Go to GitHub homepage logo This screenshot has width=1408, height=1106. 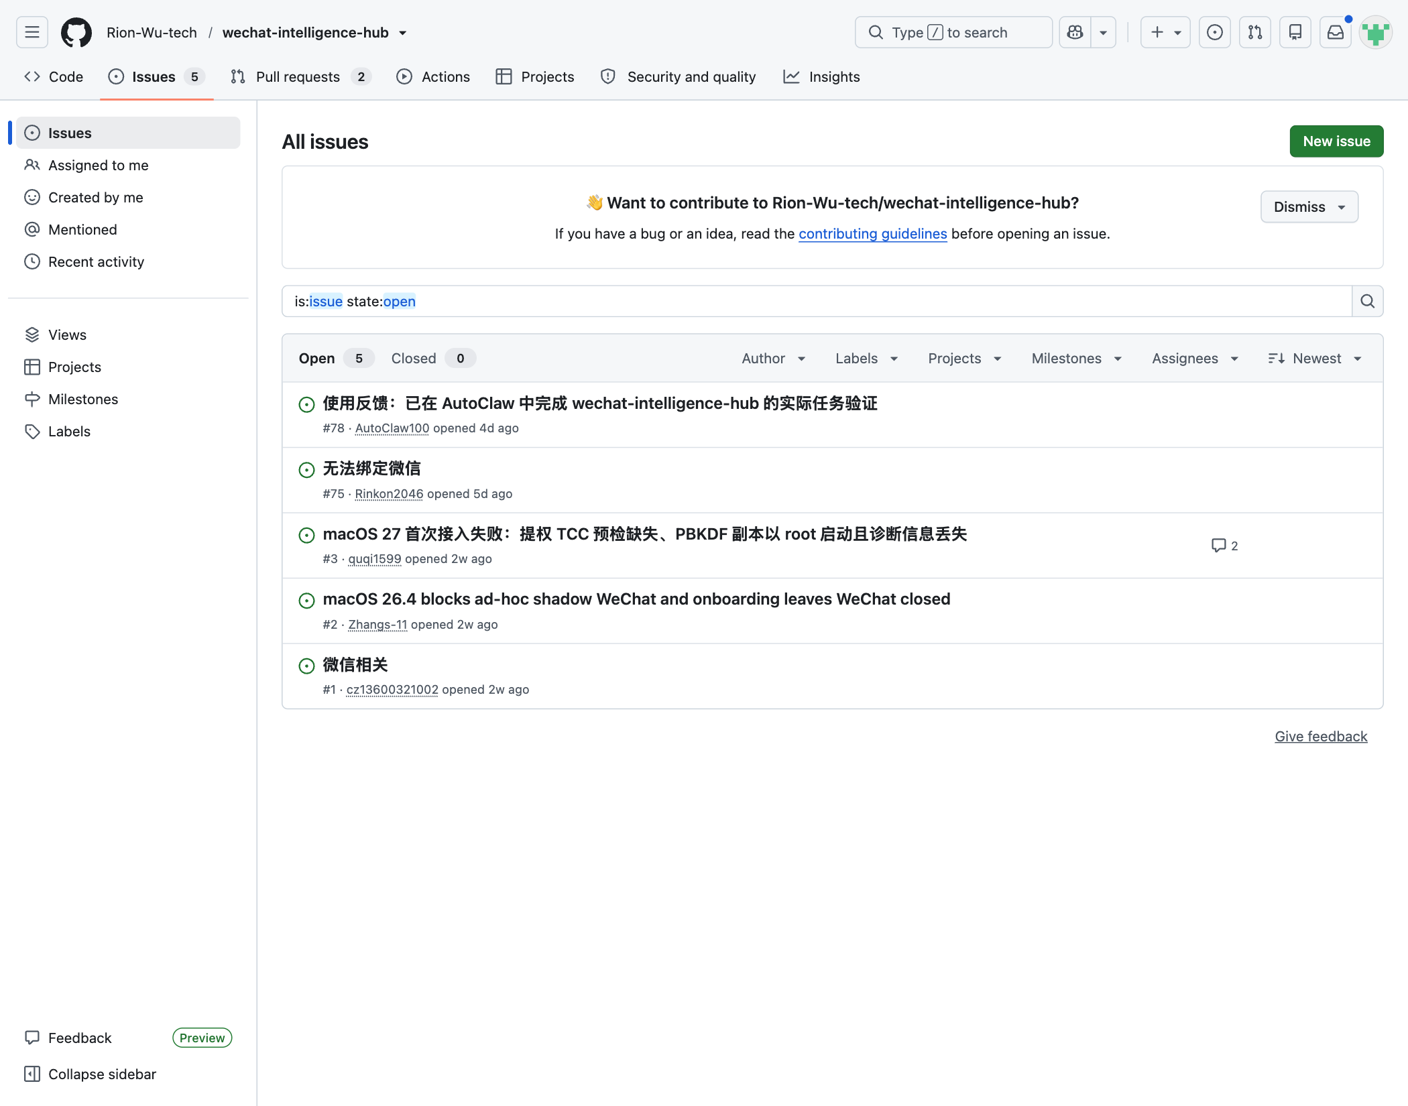click(x=76, y=32)
